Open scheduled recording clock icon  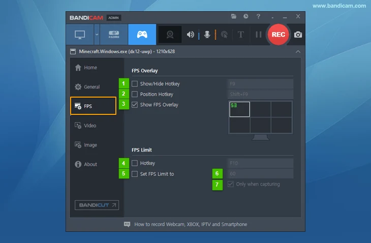pos(246,16)
